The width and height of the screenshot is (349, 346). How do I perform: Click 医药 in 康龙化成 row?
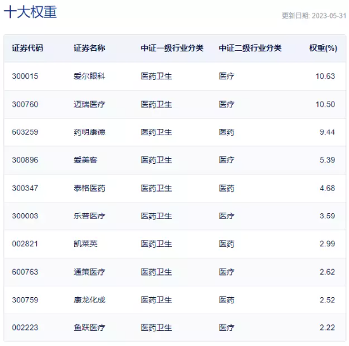coord(227,300)
